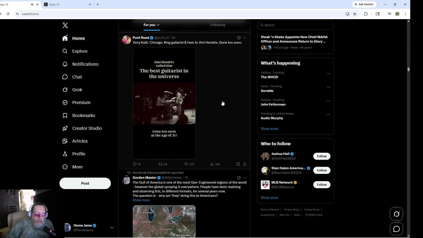Open the Cookie Policy link
Image resolution: width=423 pixels, height=238 pixels.
312,210
